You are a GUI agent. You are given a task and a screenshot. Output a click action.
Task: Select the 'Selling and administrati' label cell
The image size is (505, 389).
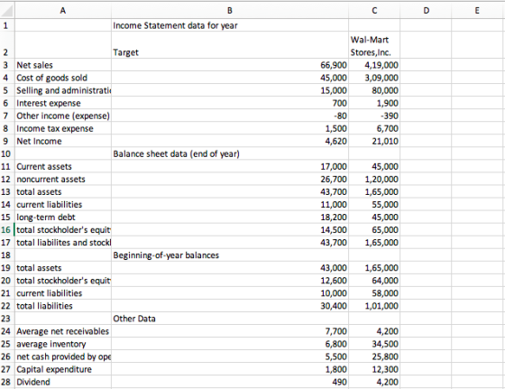tap(63, 90)
